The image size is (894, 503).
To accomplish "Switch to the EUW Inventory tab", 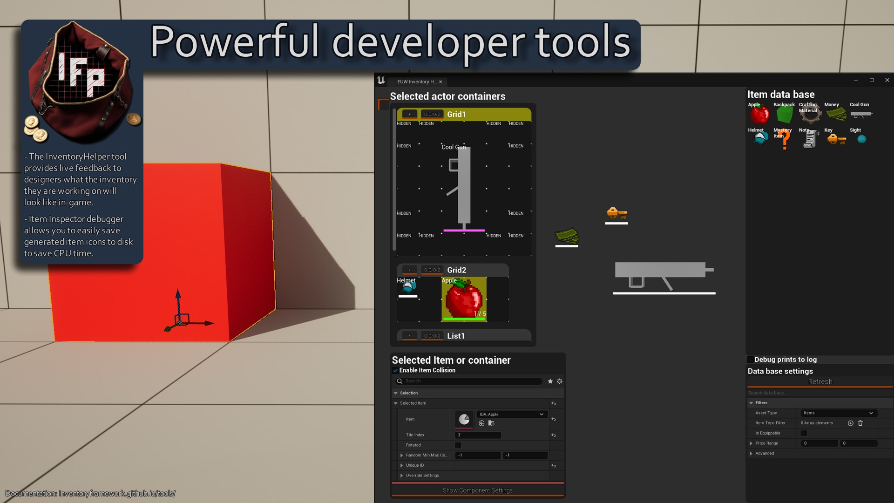I will [417, 82].
